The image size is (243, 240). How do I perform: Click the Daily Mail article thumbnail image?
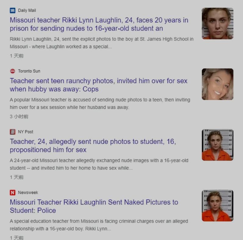[x=218, y=23]
